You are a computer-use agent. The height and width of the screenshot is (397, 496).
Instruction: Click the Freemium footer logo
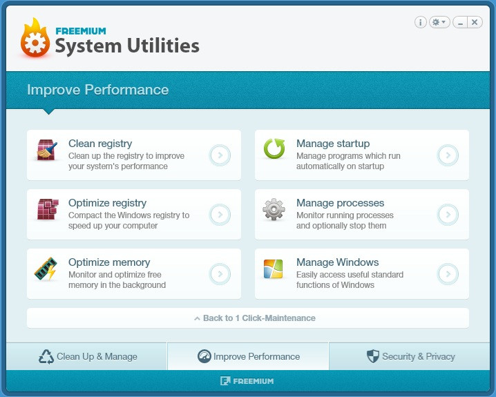247,381
